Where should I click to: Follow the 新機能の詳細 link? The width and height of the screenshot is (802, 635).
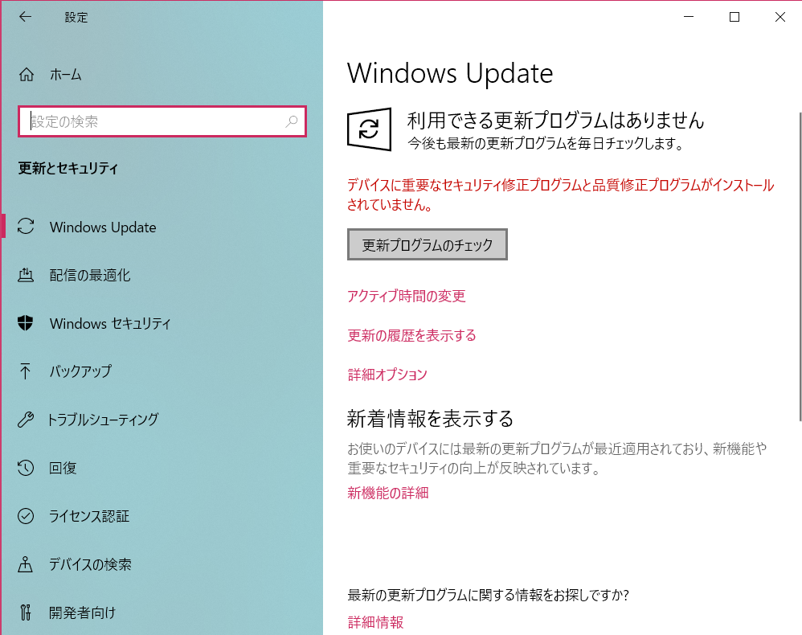(387, 493)
